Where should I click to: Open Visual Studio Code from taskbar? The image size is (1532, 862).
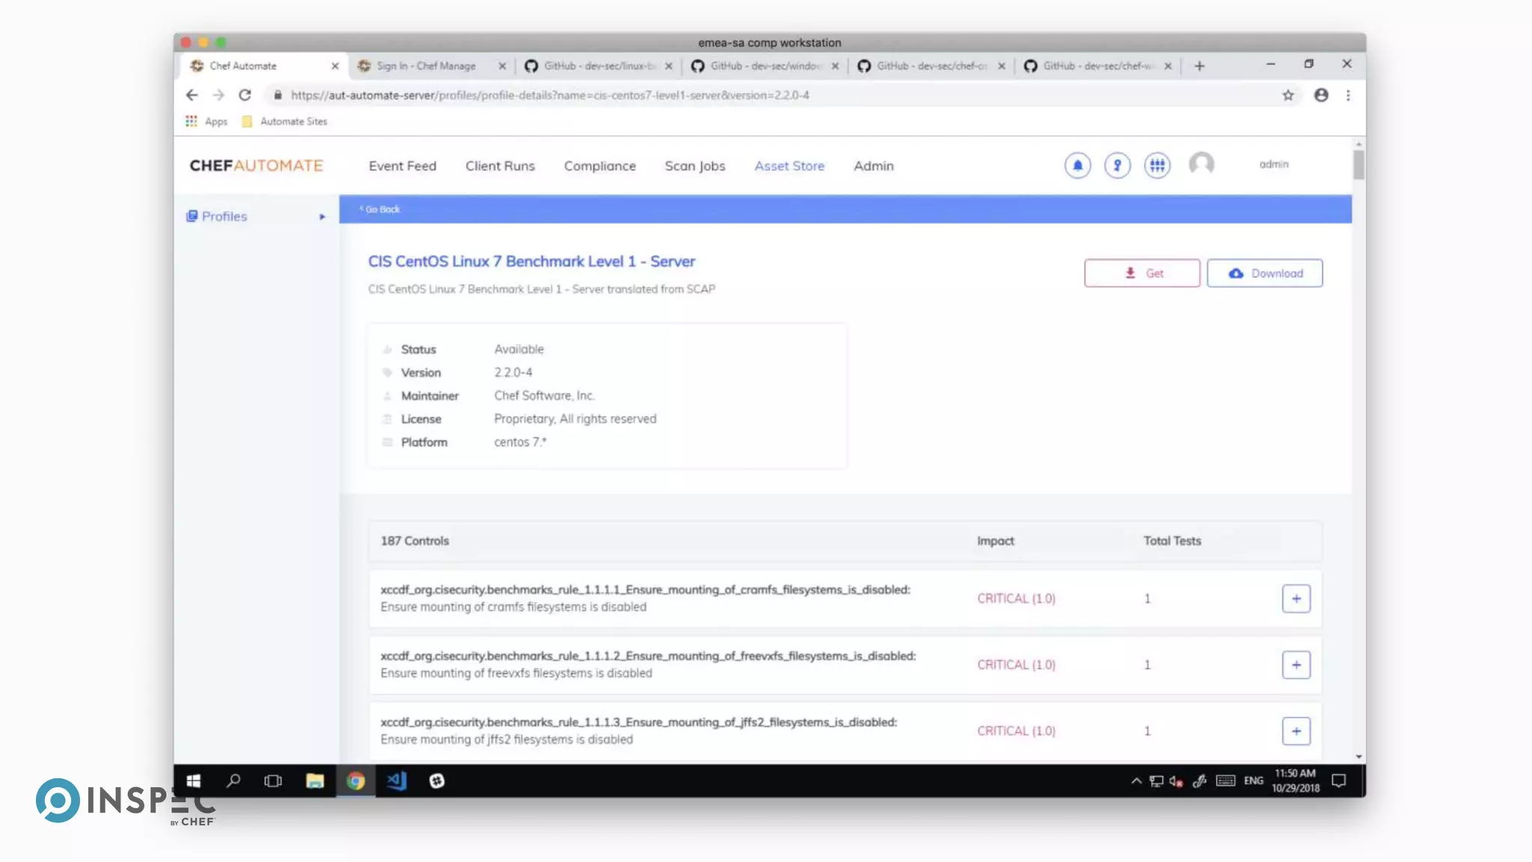(396, 780)
